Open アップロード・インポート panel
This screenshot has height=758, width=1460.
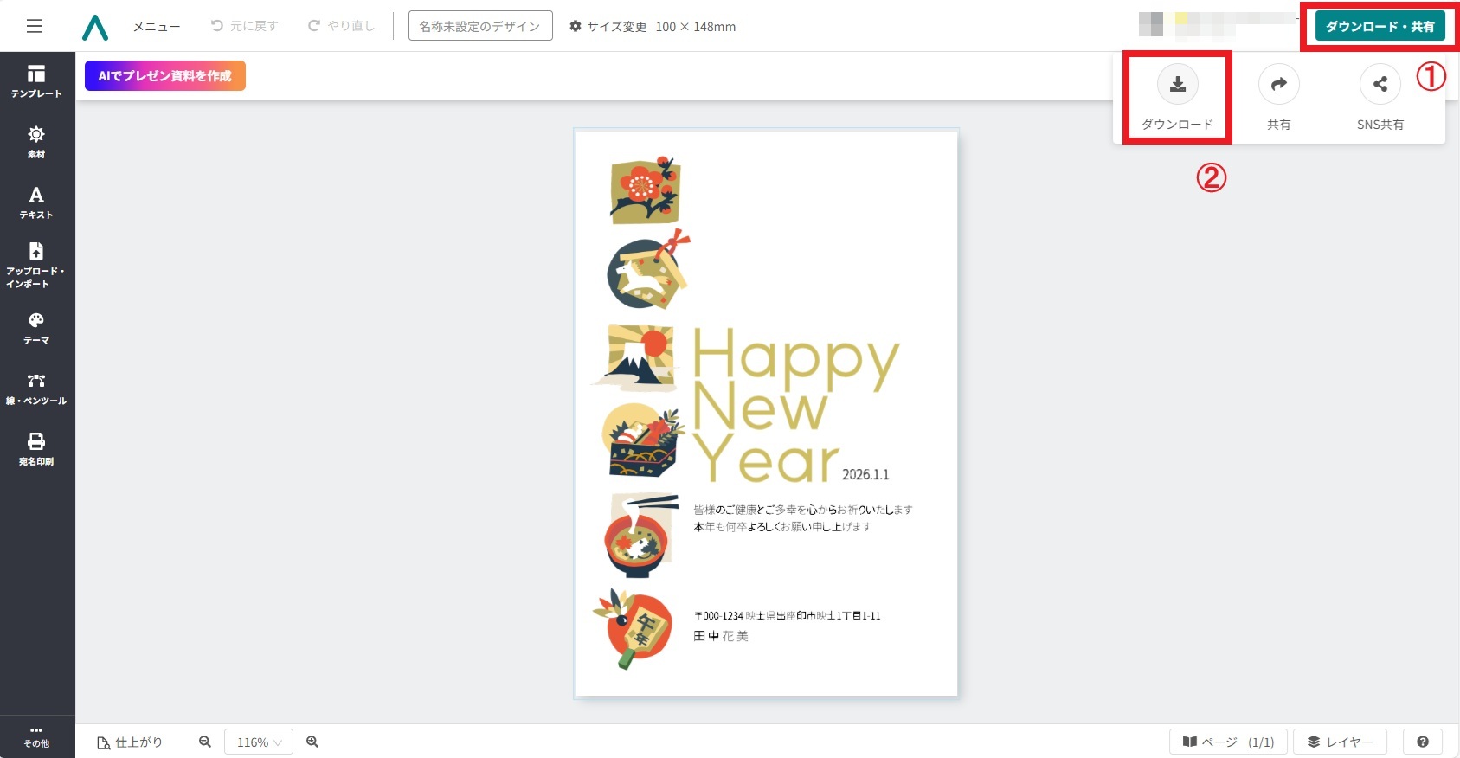(36, 264)
